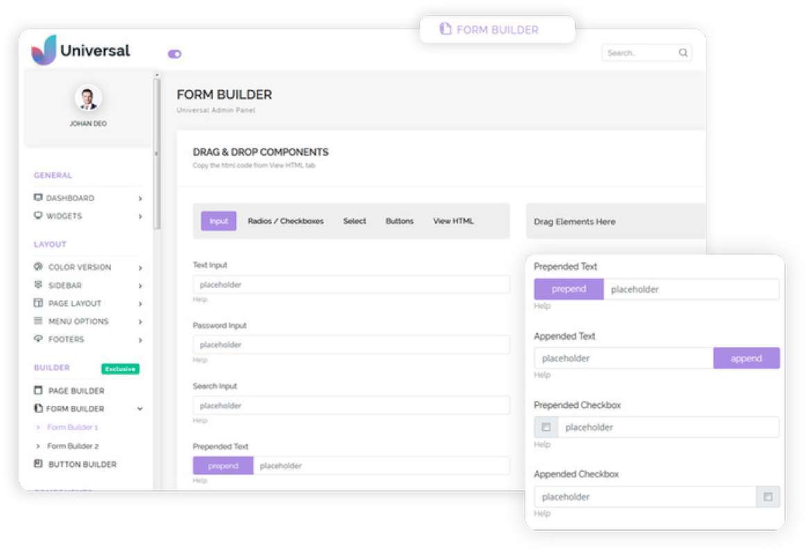Screen dimensions: 810x555
Task: Click the Button Builder icon
Action: [x=38, y=463]
